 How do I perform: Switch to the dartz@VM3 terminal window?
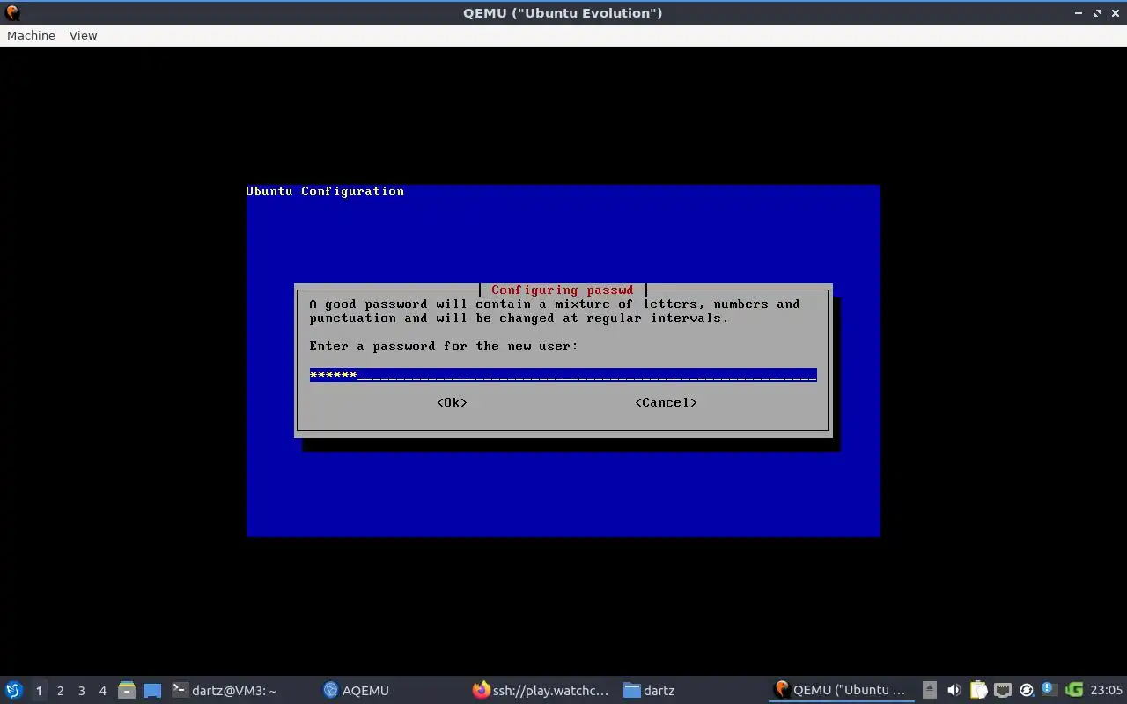tap(225, 690)
